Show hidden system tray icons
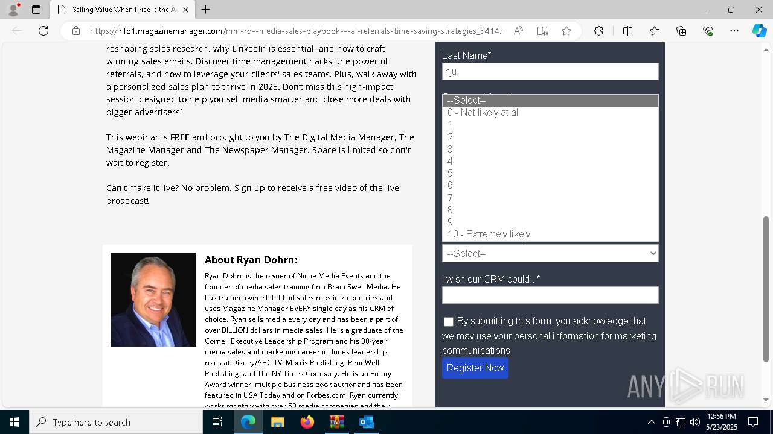Screen dimensions: 773x434 click(x=651, y=422)
